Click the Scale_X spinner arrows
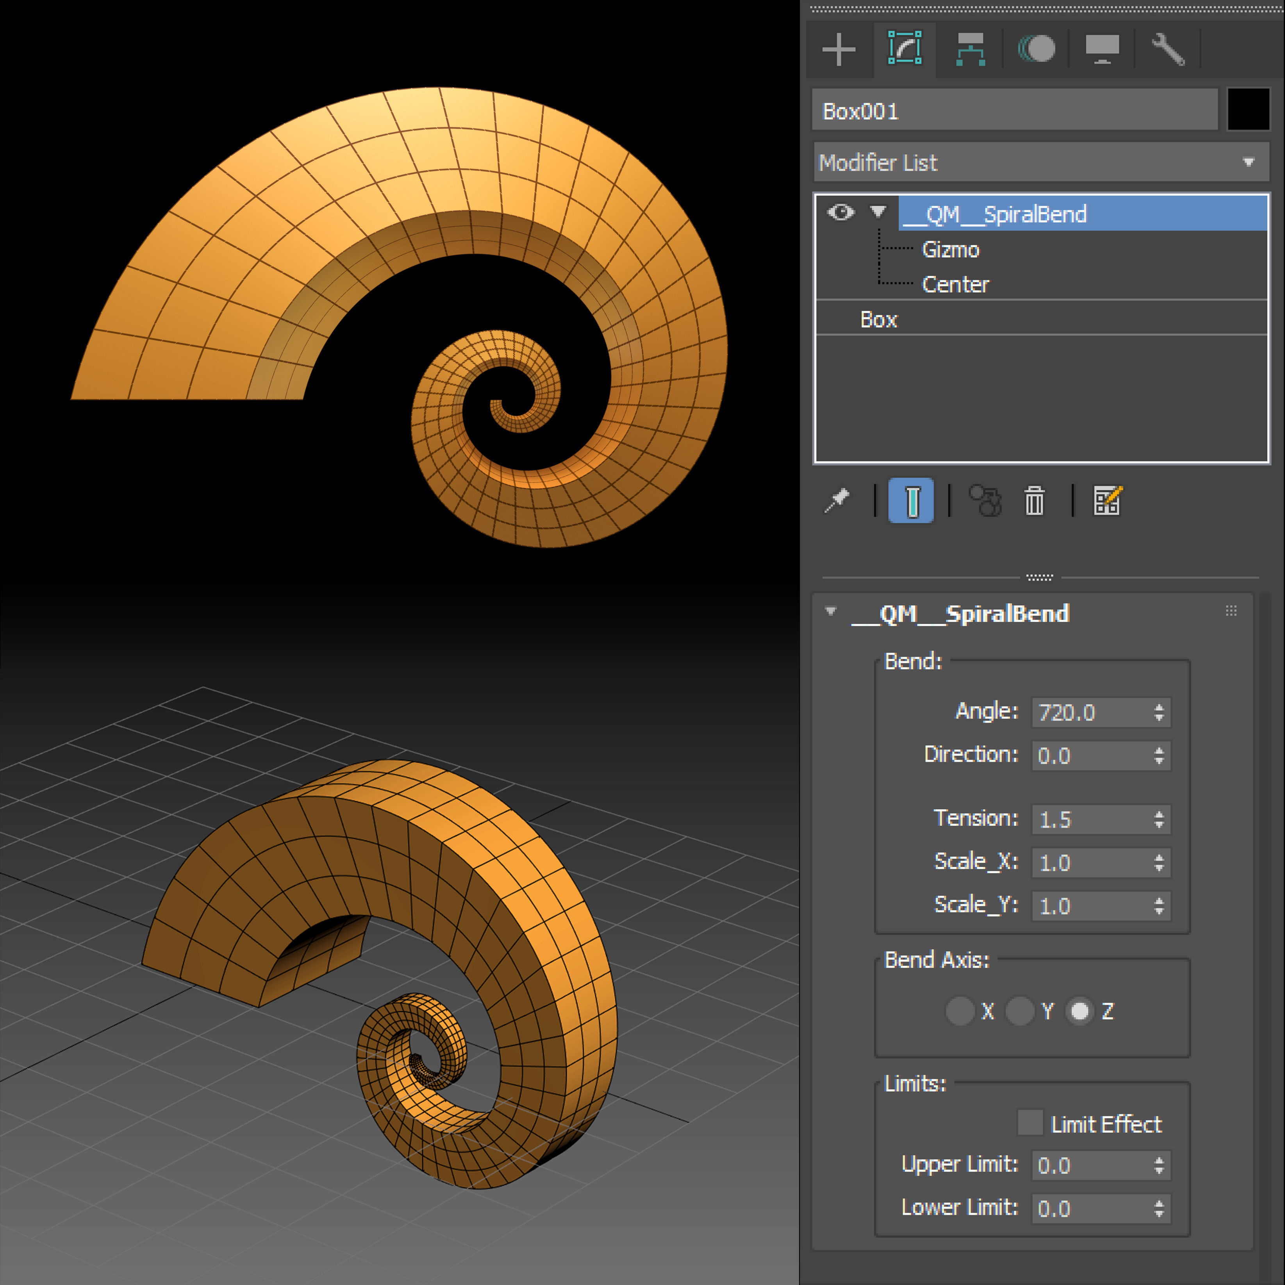The image size is (1285, 1285). 1159,863
